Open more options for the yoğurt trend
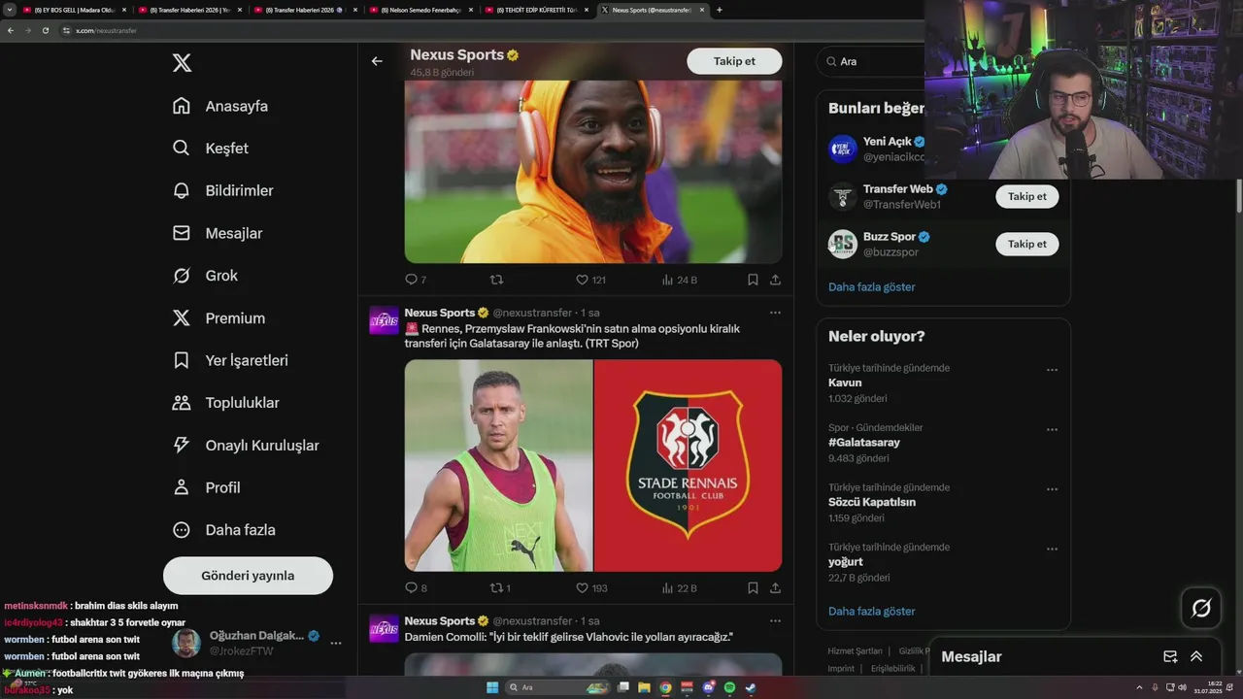 pos(1052,549)
